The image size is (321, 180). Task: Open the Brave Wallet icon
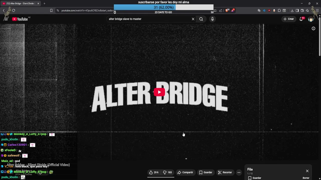coord(302,10)
